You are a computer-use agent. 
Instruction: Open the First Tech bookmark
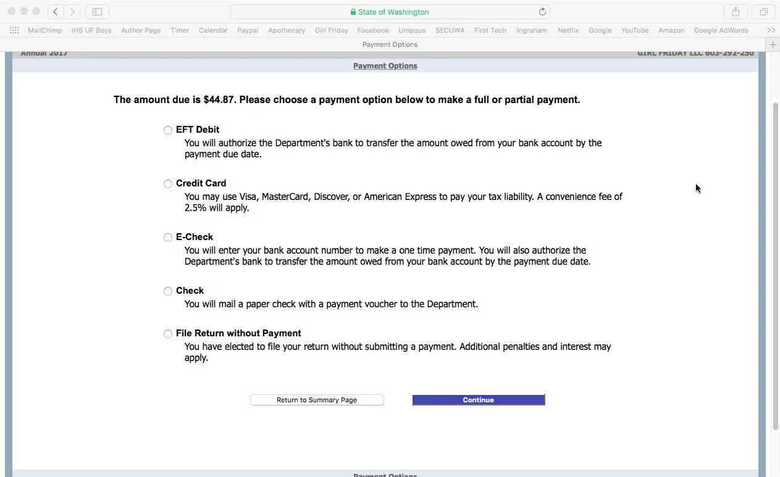490,30
